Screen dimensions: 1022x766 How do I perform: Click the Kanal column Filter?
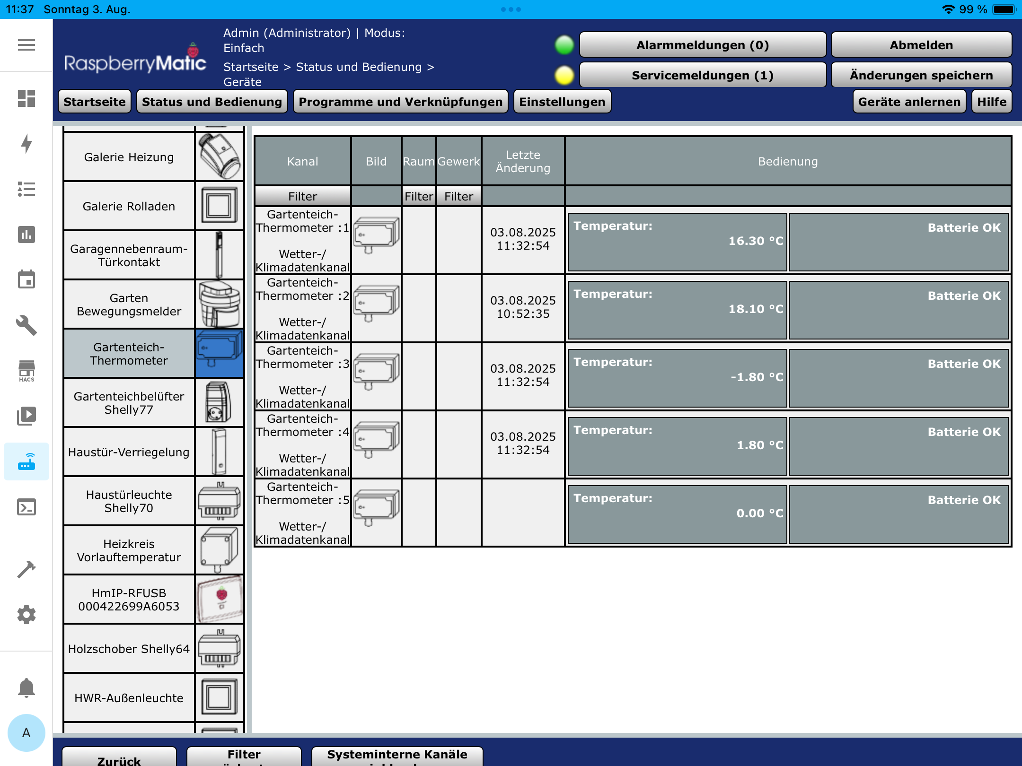click(302, 196)
